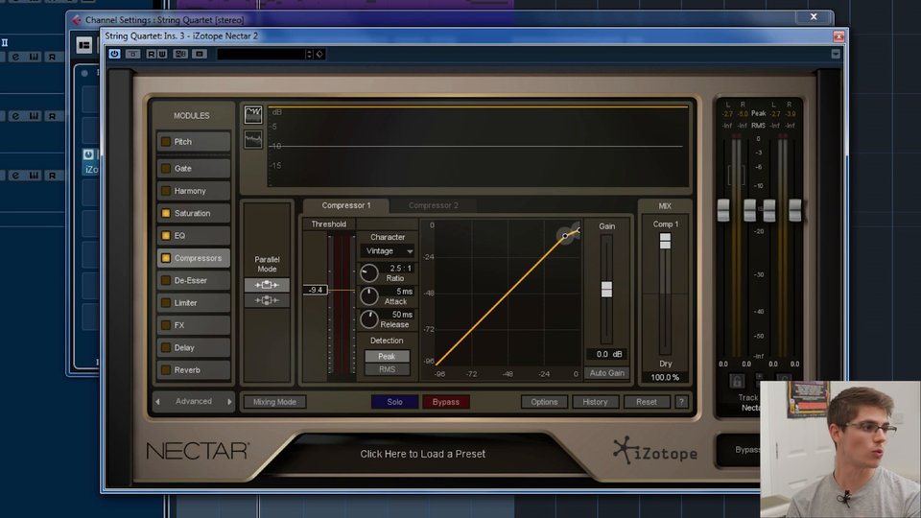Viewport: 921px width, 518px height.
Task: Open the Compressors module panel
Action: click(x=193, y=258)
